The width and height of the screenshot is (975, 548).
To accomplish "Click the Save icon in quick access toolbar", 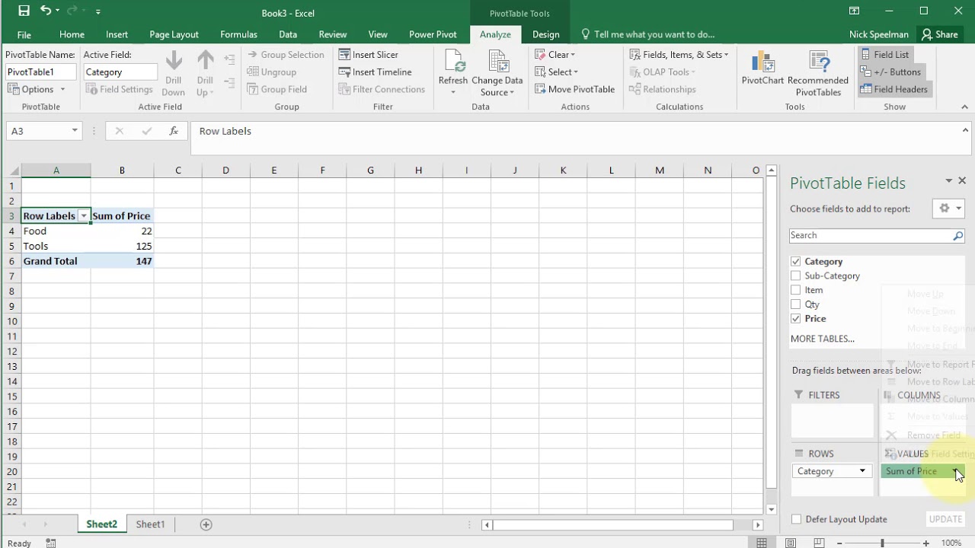I will point(24,11).
